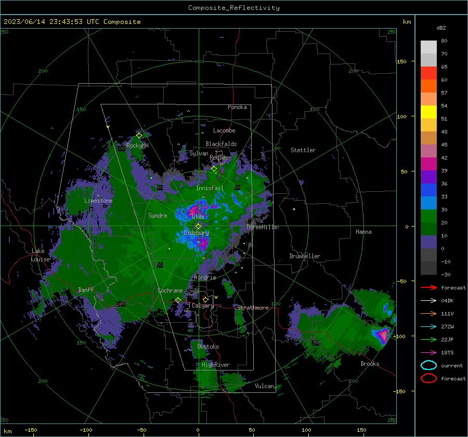468x437 pixels.
Task: Click the Drumheller town label
Action: [305, 256]
